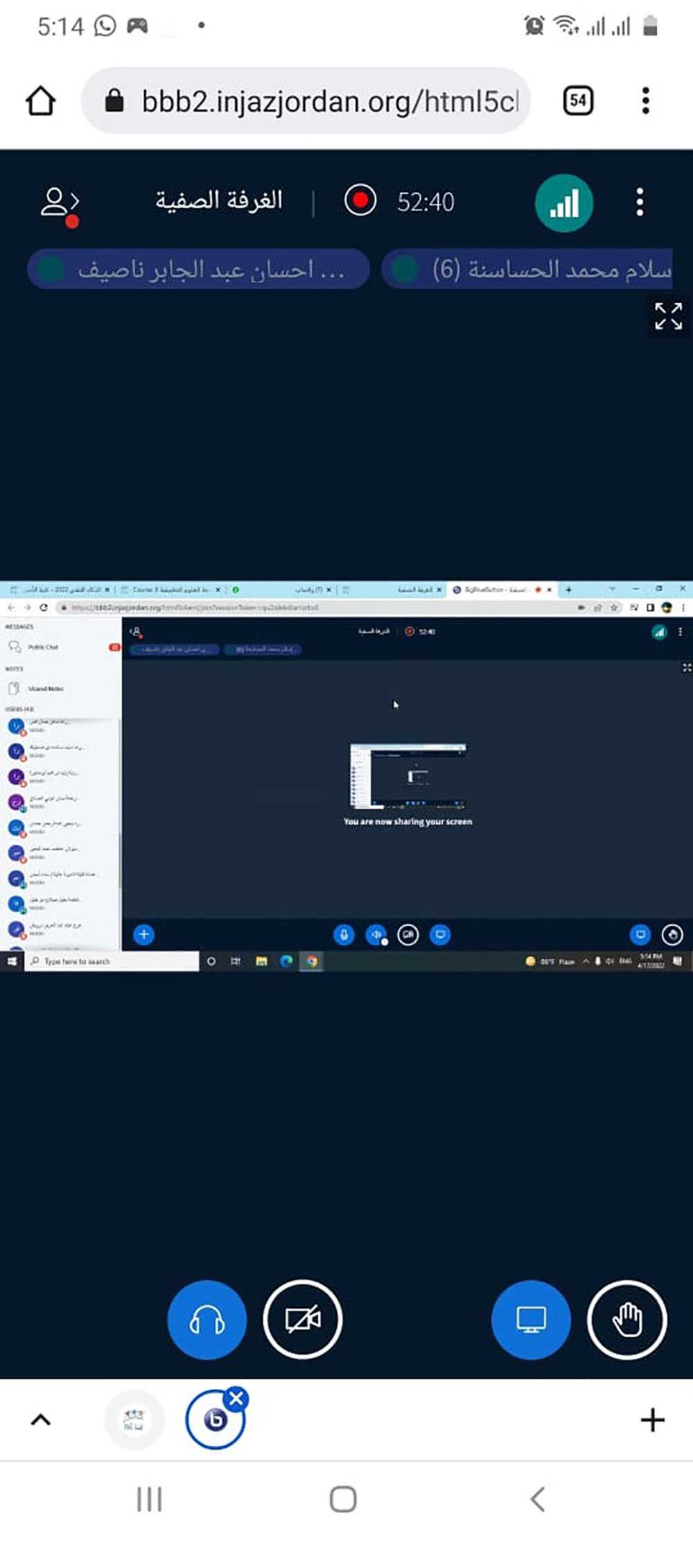Open Chrome's three-dot overflow menu
The image size is (693, 1541).
(645, 101)
